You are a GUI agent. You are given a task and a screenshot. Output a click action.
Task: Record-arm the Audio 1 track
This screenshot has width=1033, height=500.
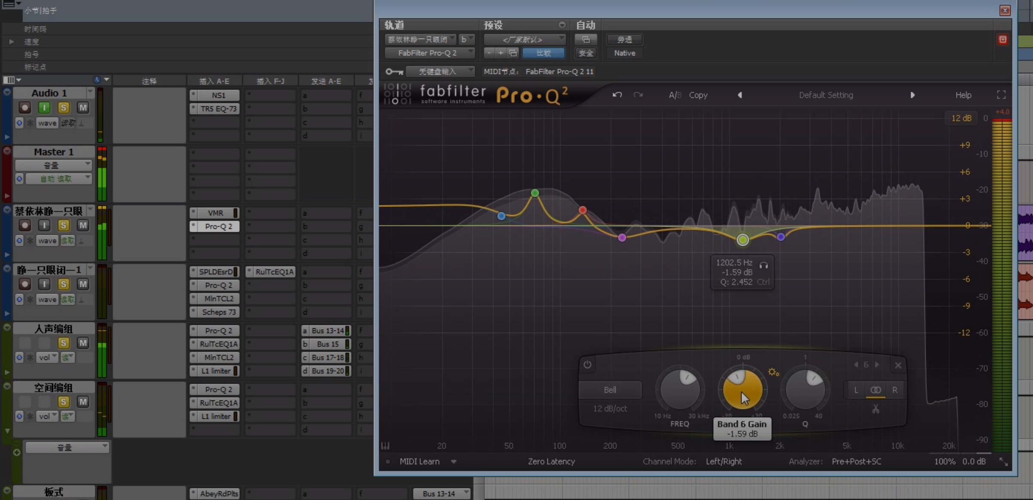pos(24,107)
